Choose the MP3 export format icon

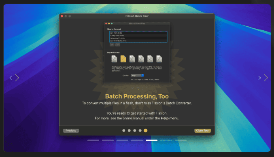click(114, 59)
